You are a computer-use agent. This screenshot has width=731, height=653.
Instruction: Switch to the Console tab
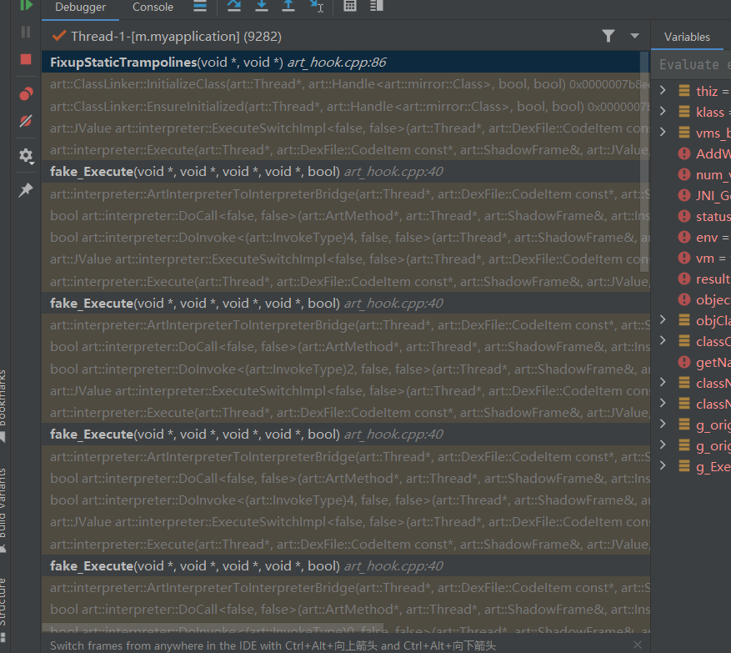(153, 8)
